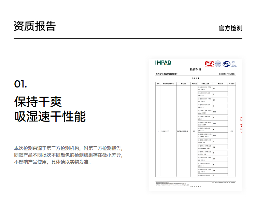The width and height of the screenshot is (256, 203).
Task: Open the test report document thumbnail
Action: tap(196, 125)
